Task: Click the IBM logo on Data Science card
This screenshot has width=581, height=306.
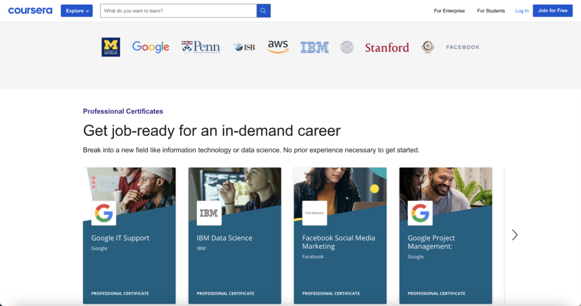Action: 209,213
